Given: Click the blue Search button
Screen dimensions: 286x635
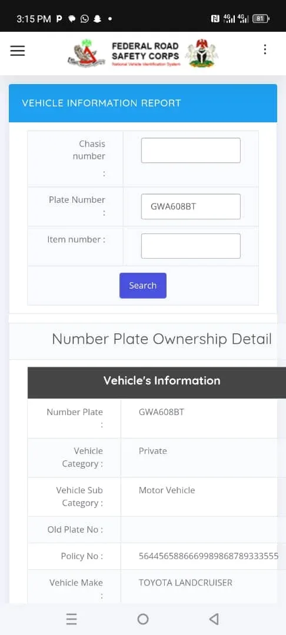Looking at the screenshot, I should point(143,286).
